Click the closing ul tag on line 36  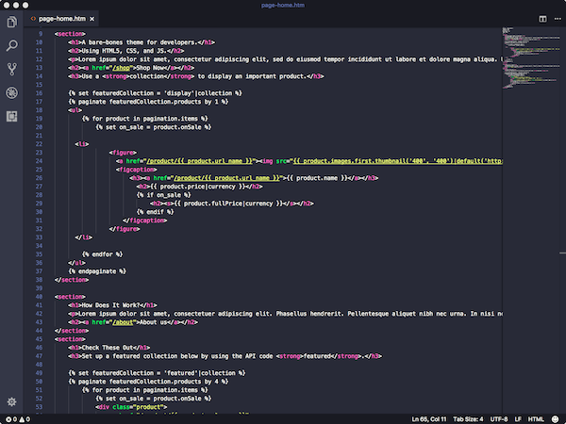(x=77, y=263)
